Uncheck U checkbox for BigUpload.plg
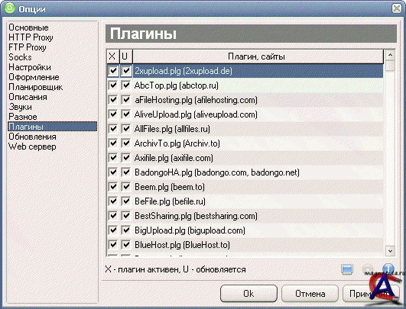Image resolution: width=406 pixels, height=309 pixels. coord(126,230)
